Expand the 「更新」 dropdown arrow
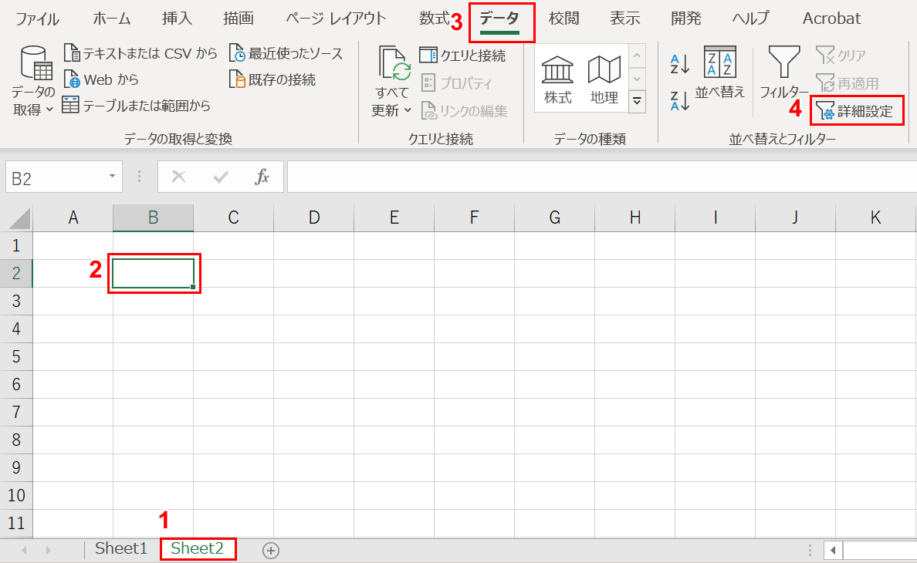 408,110
